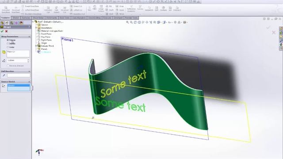Click the 1.00mm thickness field
The width and height of the screenshot is (283, 159).
17,61
